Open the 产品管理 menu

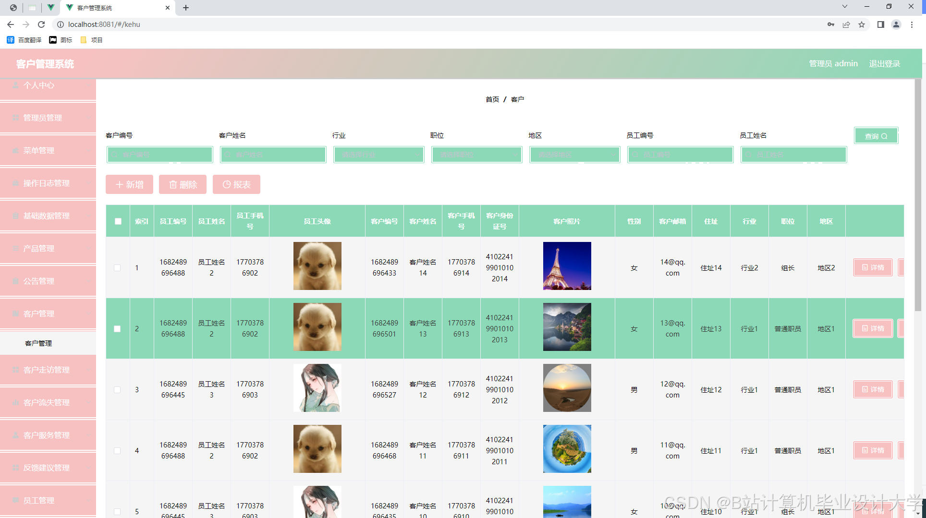coord(48,249)
